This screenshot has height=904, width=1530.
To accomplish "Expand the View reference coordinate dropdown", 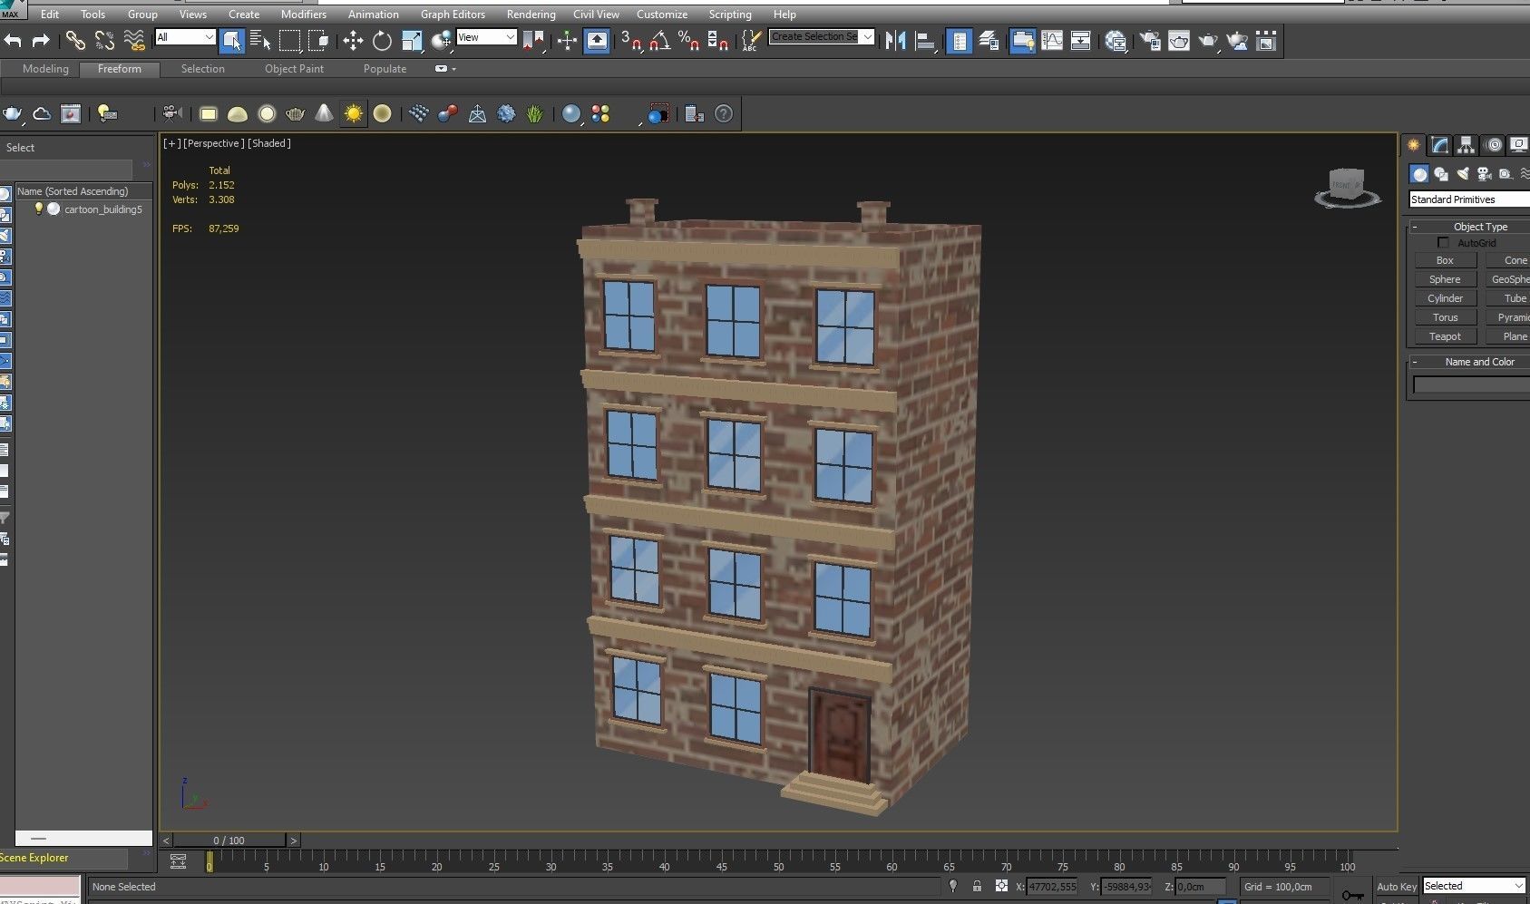I will (x=510, y=37).
